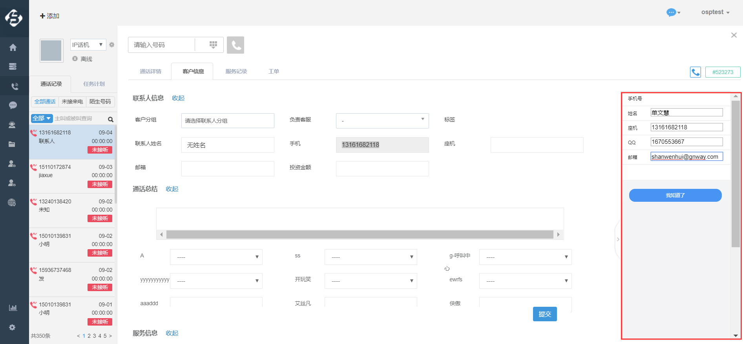Click the dial keypad grid icon

click(213, 45)
